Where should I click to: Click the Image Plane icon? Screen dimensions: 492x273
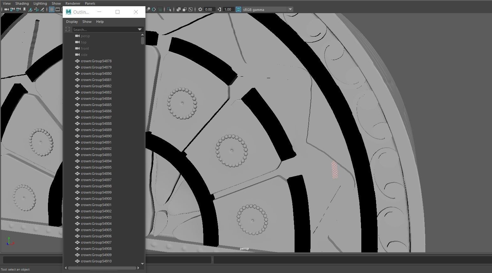click(x=30, y=9)
